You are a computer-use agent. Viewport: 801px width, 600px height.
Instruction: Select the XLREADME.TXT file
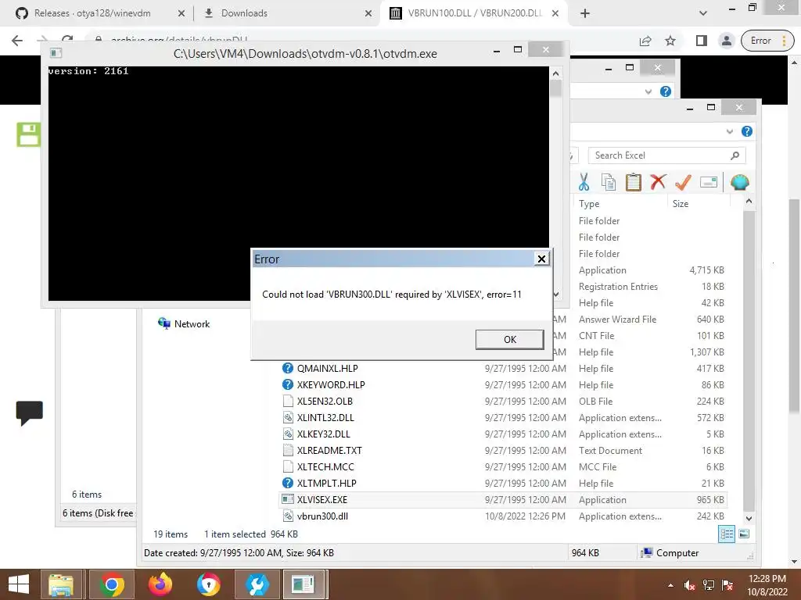pos(329,451)
